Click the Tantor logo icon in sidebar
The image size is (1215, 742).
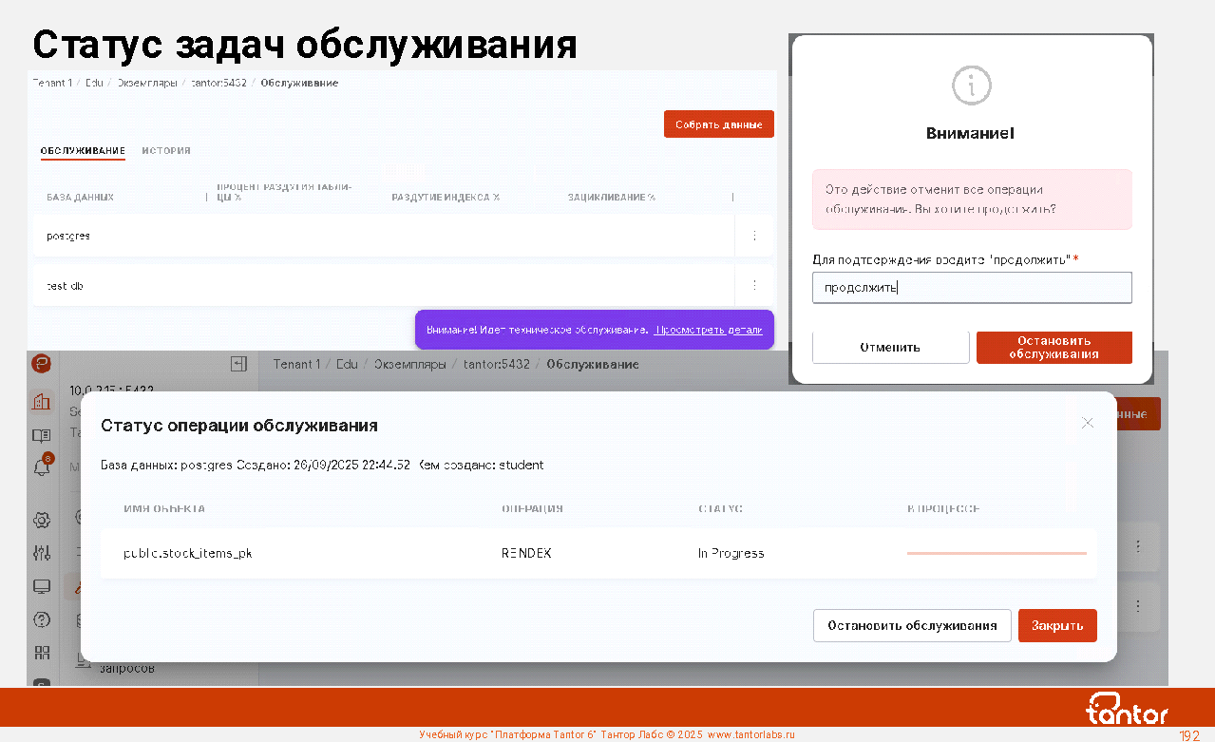(41, 364)
